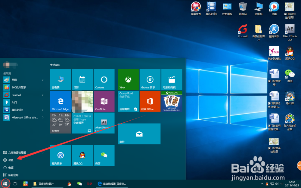Click the QQ penguin taskbar icon

coord(70,184)
